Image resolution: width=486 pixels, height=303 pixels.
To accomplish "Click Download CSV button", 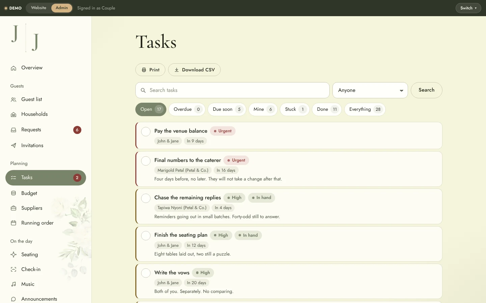I will (194, 70).
